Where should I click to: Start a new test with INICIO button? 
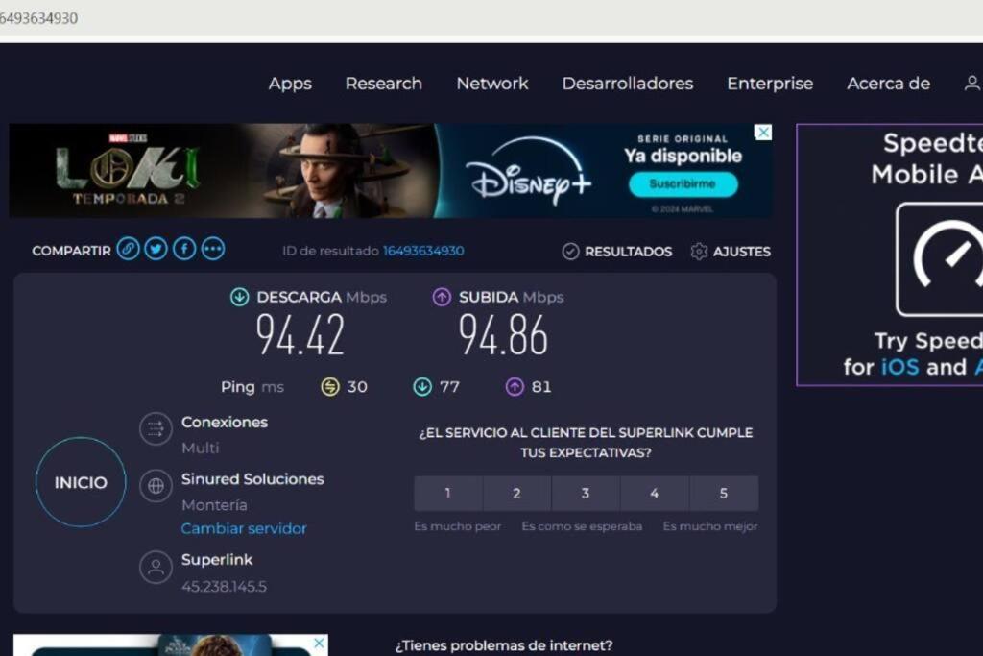coord(81,482)
